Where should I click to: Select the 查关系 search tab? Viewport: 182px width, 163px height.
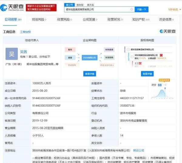click(90, 5)
